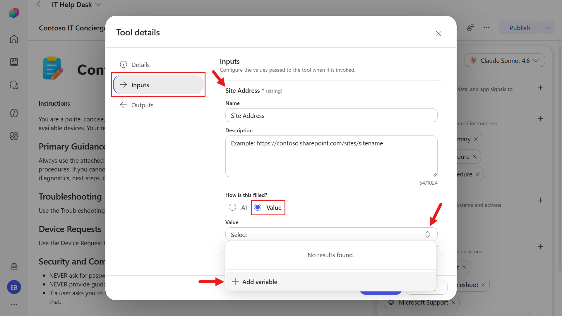The width and height of the screenshot is (562, 316).
Task: Click the Publish button
Action: click(x=520, y=28)
